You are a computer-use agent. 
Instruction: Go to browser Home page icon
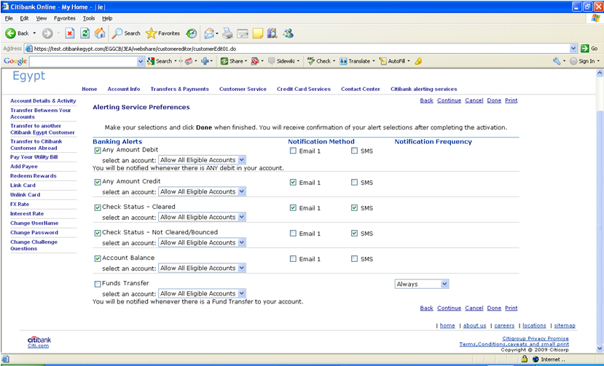pyautogui.click(x=100, y=33)
